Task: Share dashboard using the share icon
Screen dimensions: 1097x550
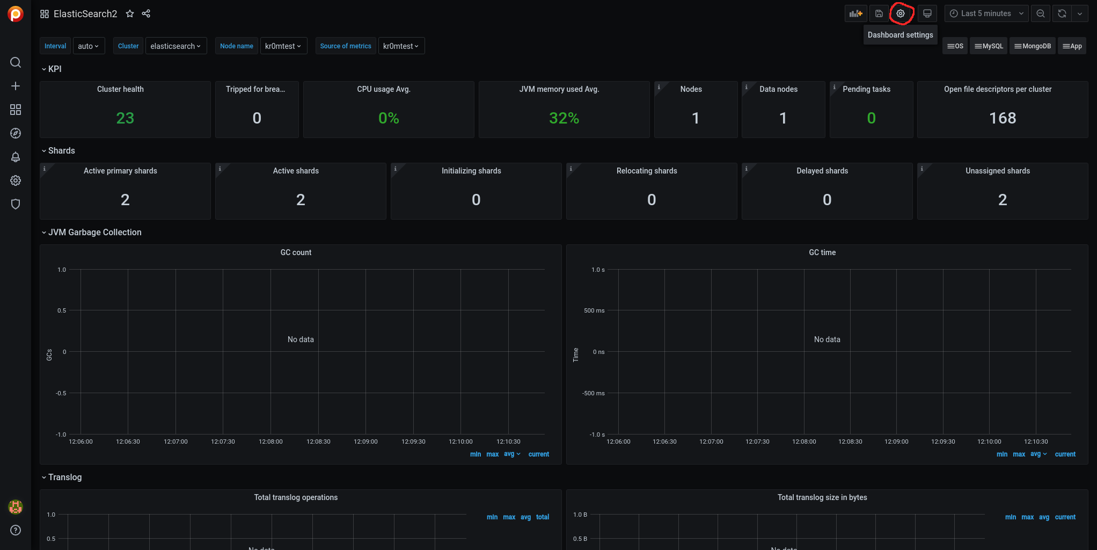Action: point(146,13)
